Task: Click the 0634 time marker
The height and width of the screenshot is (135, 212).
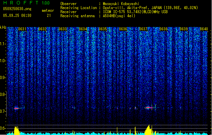Action: pos(83,29)
